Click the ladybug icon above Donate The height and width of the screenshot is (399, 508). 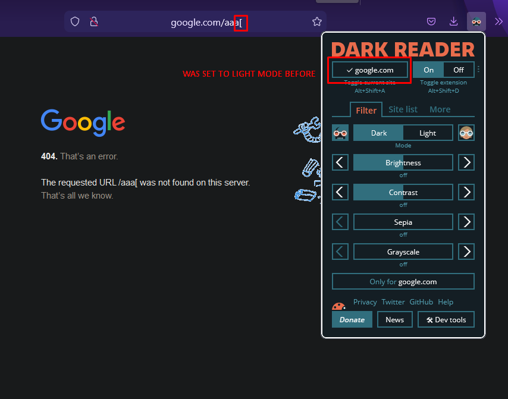pos(338,306)
